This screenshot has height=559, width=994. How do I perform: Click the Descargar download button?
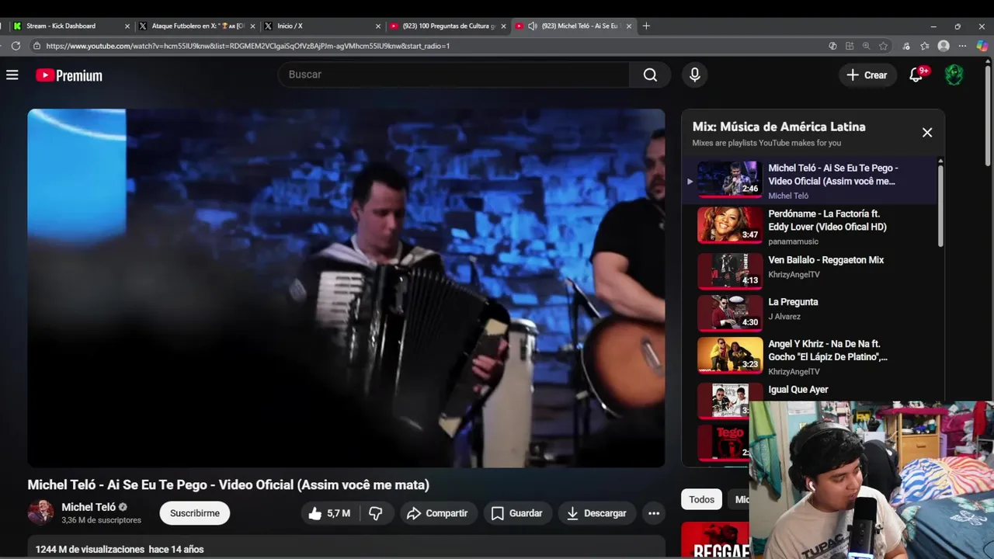point(597,513)
